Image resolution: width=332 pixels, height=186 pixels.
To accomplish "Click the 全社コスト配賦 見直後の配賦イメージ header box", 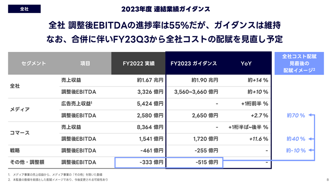I will 300,63.
